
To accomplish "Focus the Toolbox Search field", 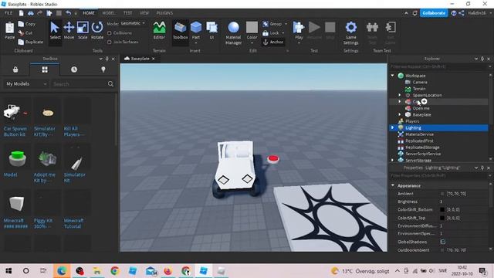I will click(79, 84).
